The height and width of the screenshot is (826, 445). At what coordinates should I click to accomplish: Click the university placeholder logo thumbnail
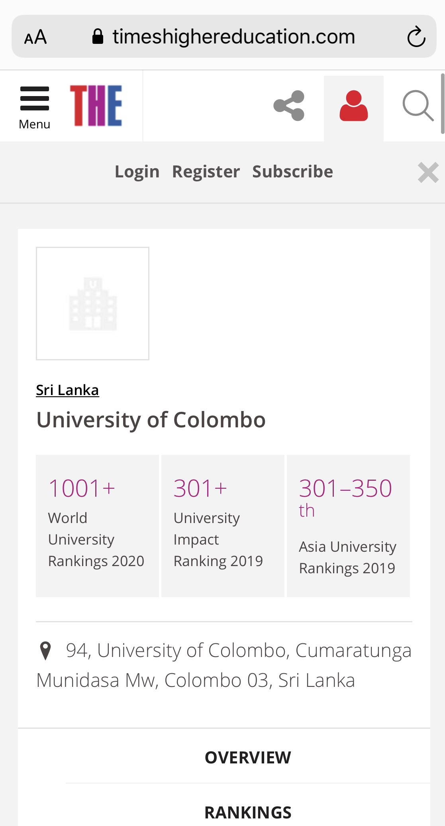(93, 303)
